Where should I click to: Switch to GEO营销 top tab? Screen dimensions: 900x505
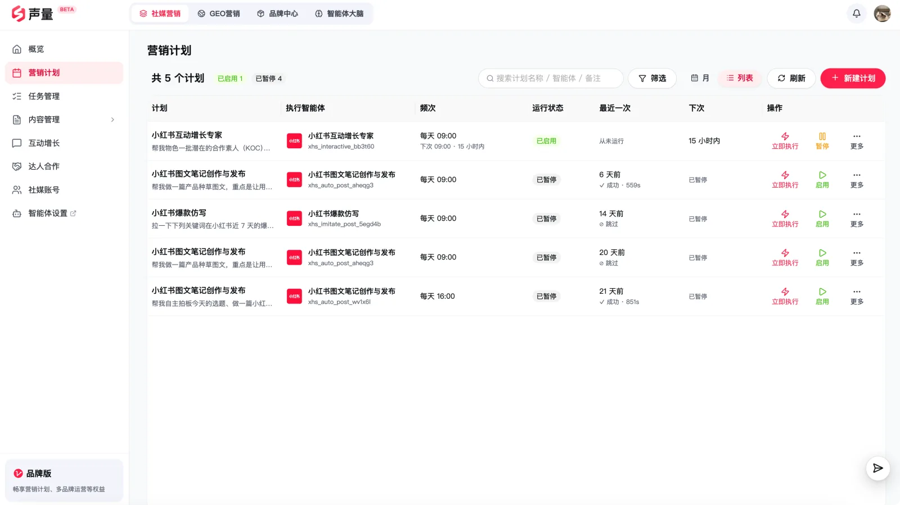(219, 13)
